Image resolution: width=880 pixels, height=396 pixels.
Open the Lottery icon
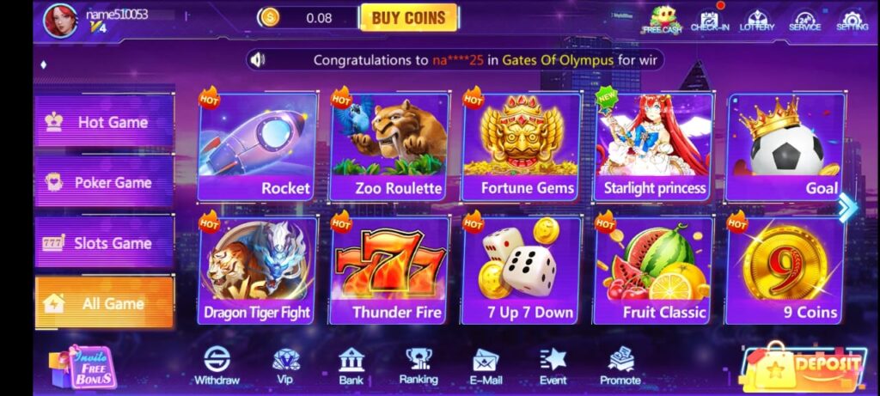[x=756, y=21]
